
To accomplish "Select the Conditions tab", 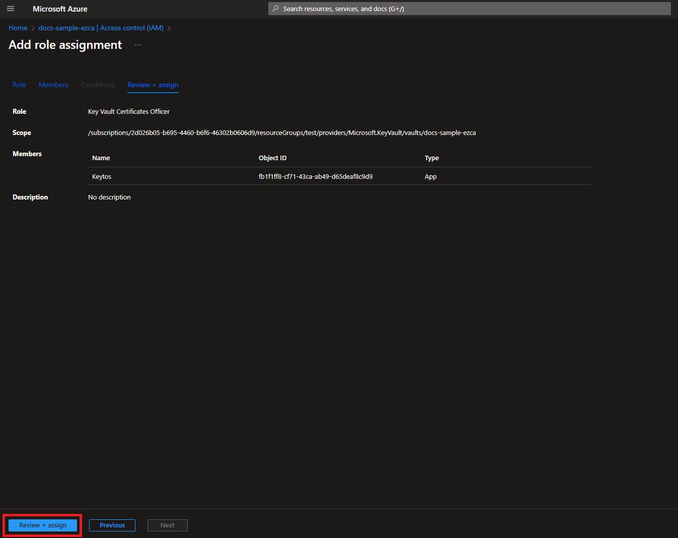I will tap(98, 85).
